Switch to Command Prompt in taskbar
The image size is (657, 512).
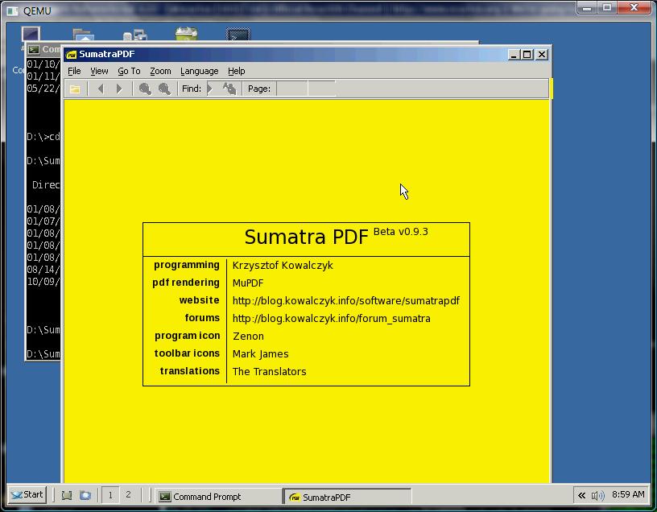tap(217, 496)
